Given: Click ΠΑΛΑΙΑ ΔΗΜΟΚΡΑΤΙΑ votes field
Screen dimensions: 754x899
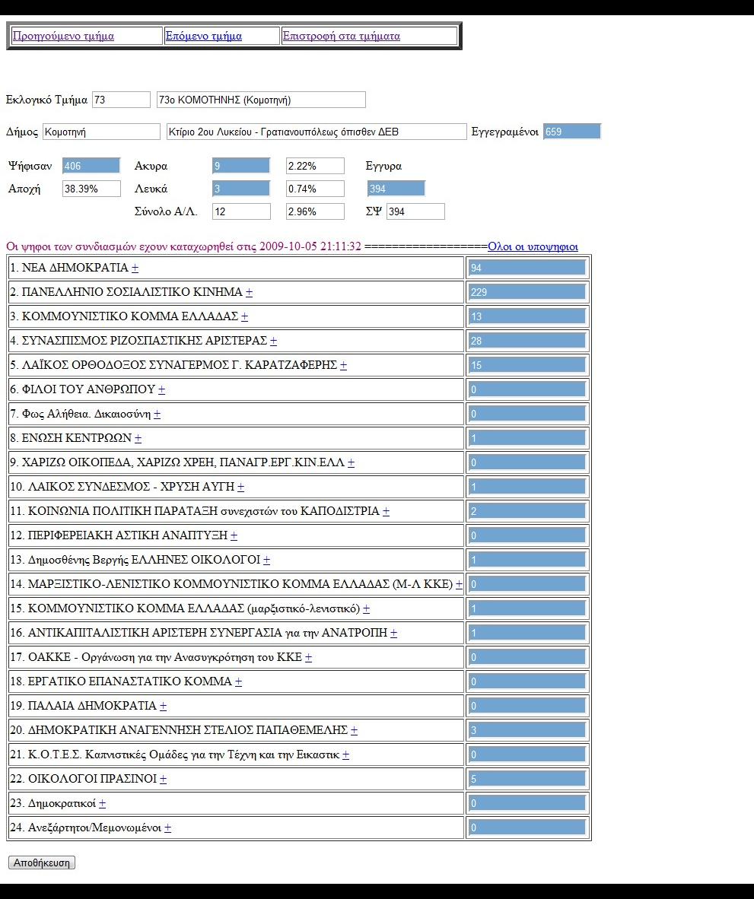Looking at the screenshot, I should tap(527, 707).
